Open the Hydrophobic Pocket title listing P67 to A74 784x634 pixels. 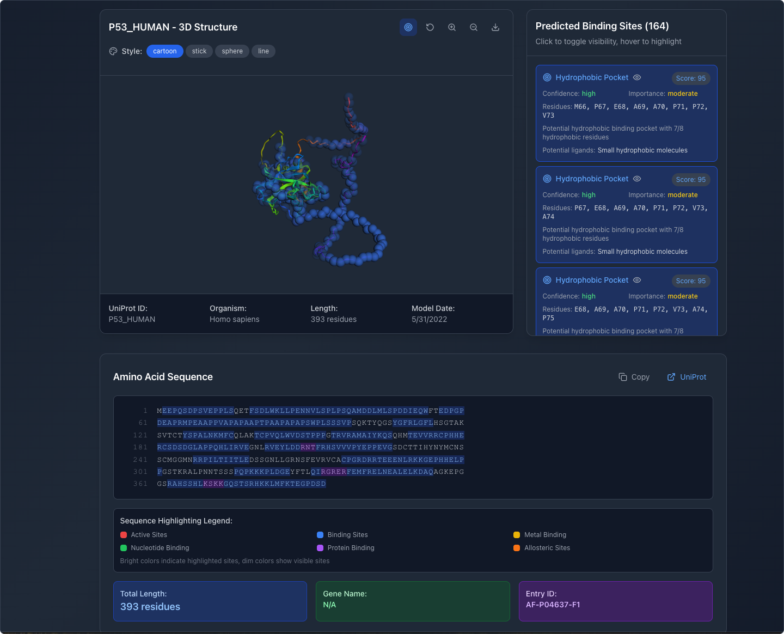(x=592, y=179)
